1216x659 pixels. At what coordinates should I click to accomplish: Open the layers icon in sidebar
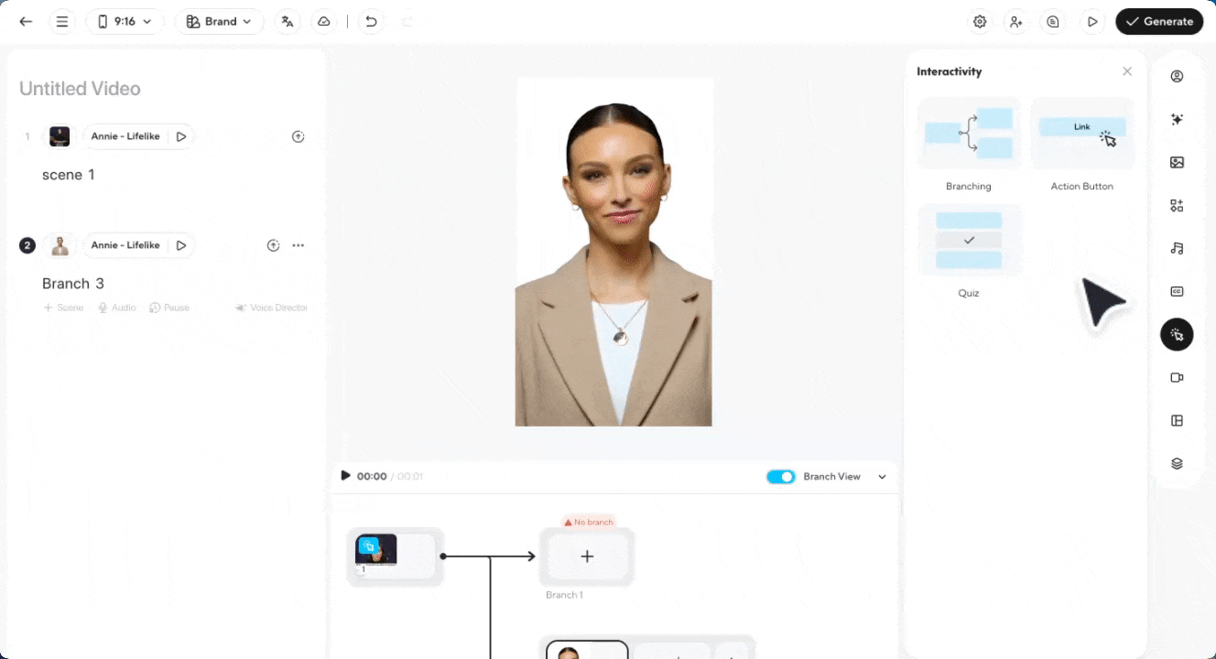pyautogui.click(x=1177, y=463)
